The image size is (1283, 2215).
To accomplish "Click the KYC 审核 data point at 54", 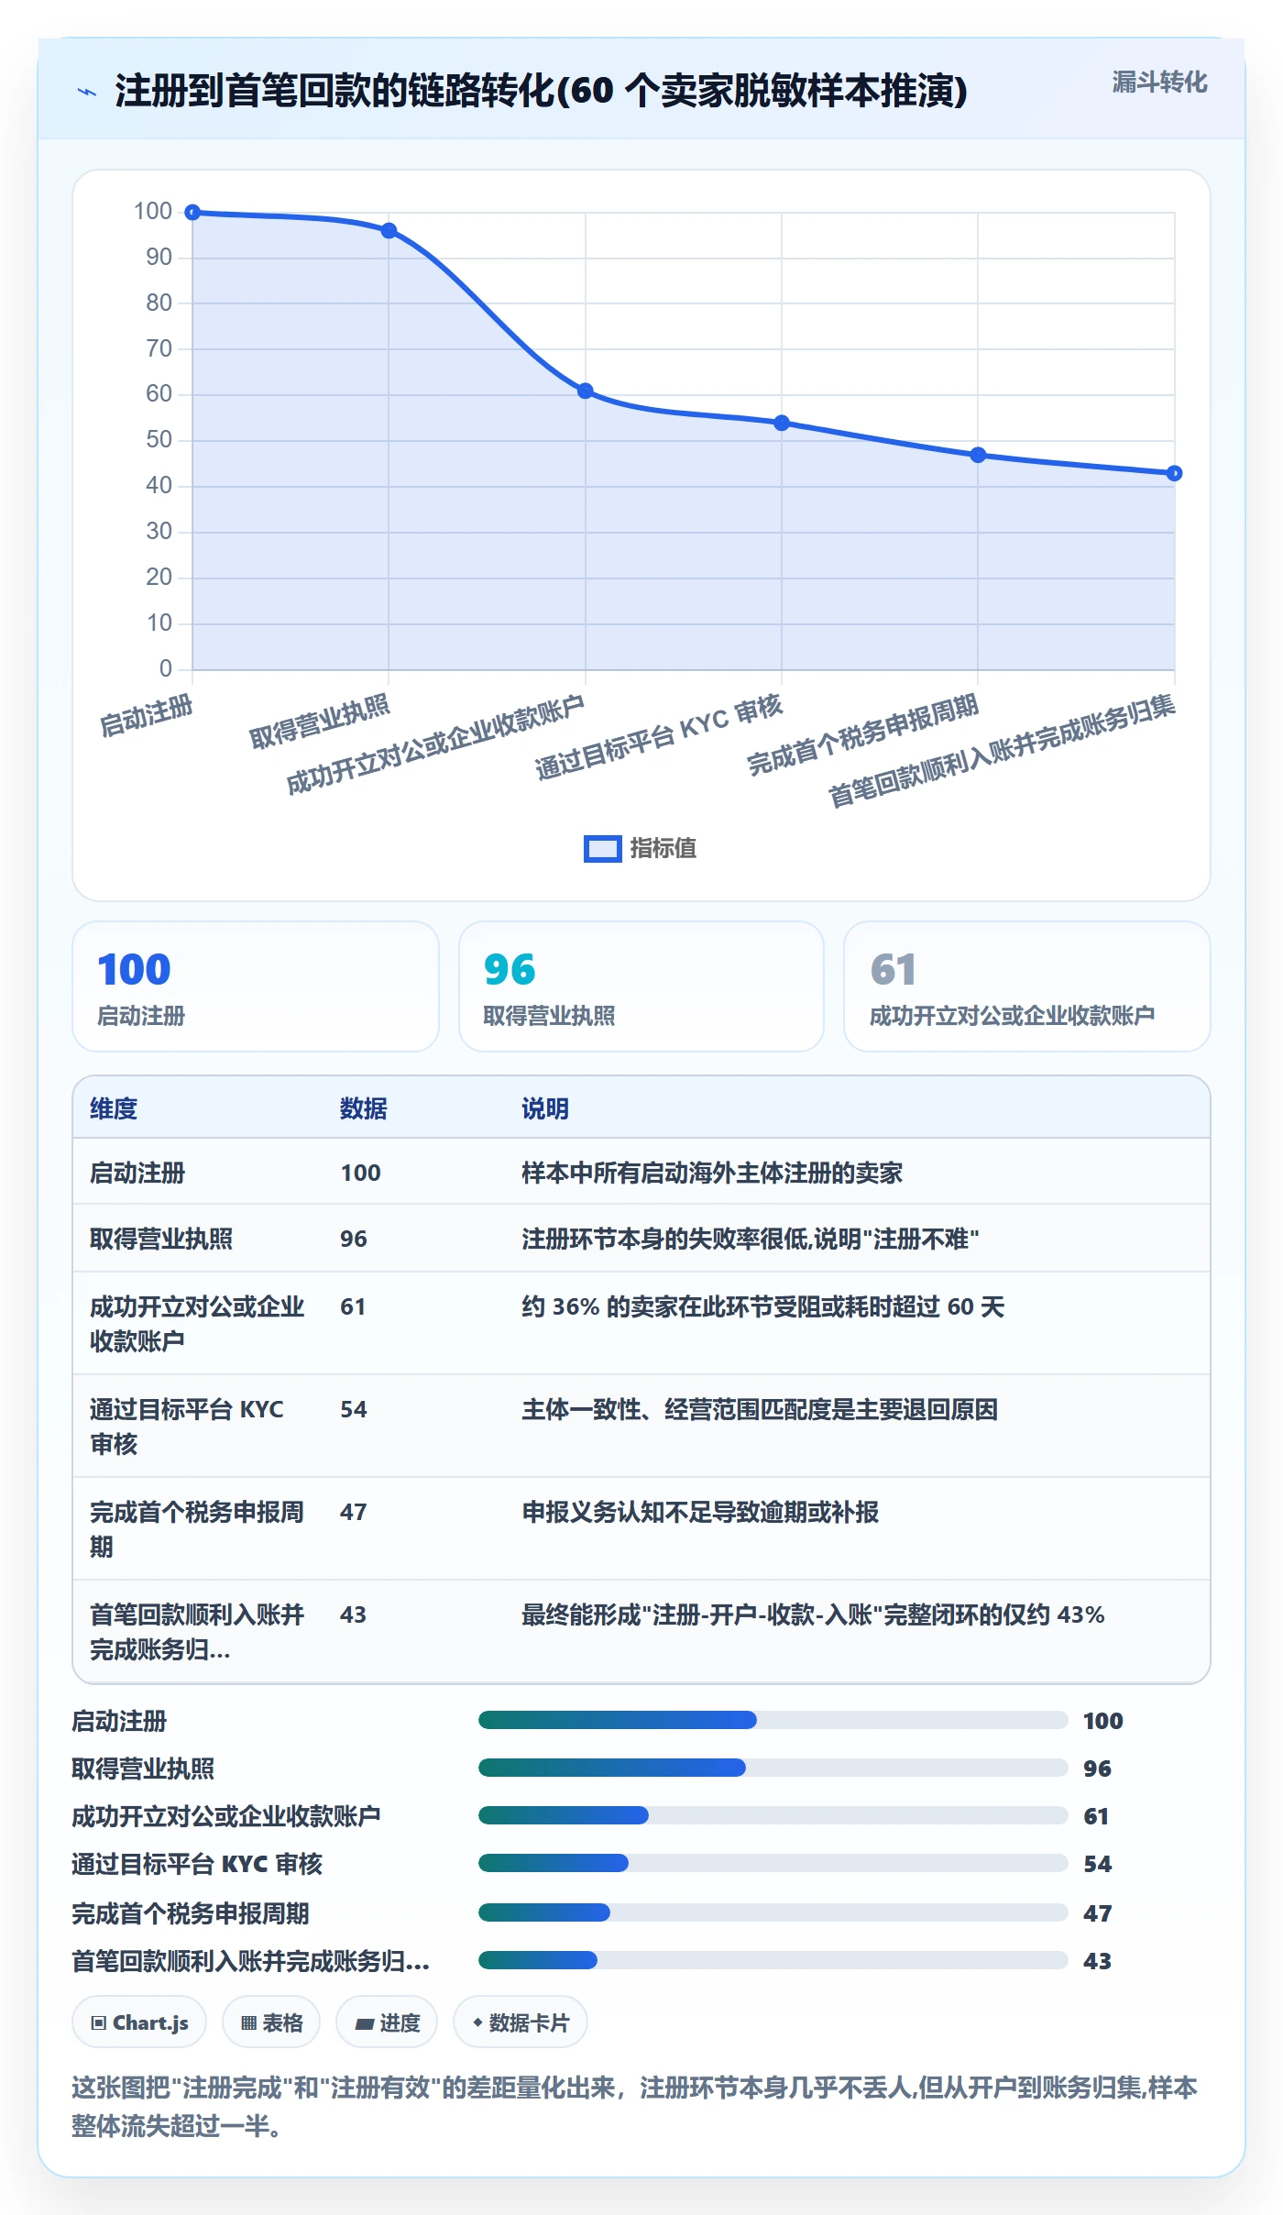I will tap(782, 423).
